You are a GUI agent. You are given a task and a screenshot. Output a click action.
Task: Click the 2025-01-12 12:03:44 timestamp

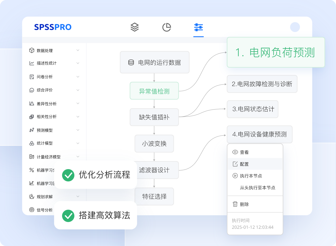pyautogui.click(x=253, y=227)
